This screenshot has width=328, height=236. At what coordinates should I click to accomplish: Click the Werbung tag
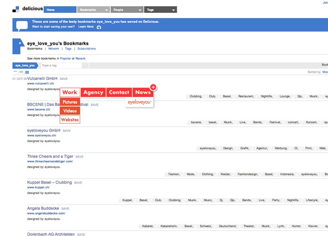click(x=281, y=148)
